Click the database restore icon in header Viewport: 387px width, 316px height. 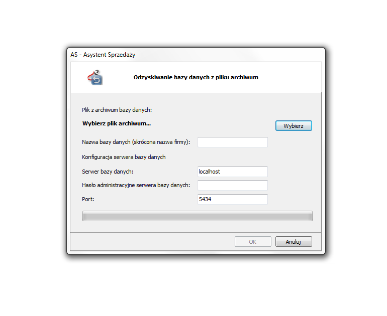tap(95, 77)
